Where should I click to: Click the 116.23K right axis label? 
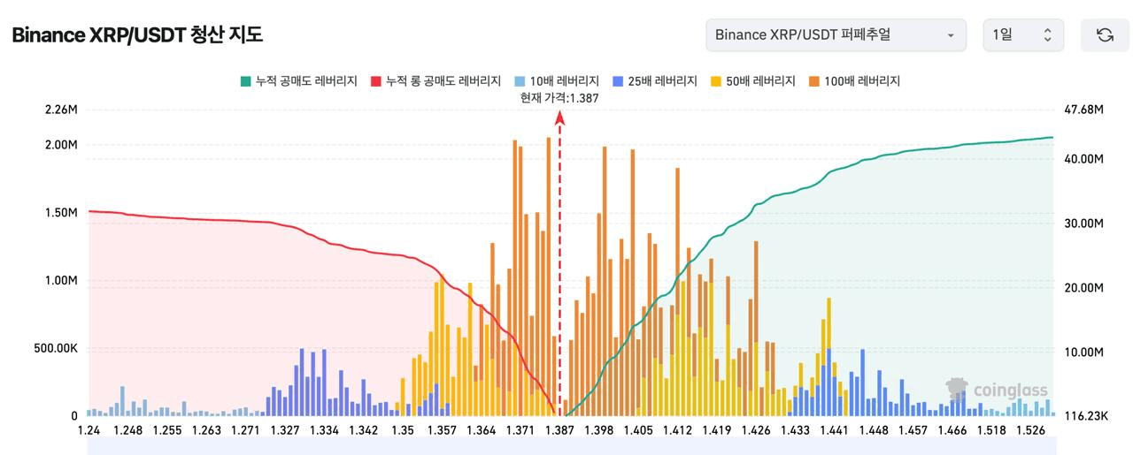coord(1086,415)
